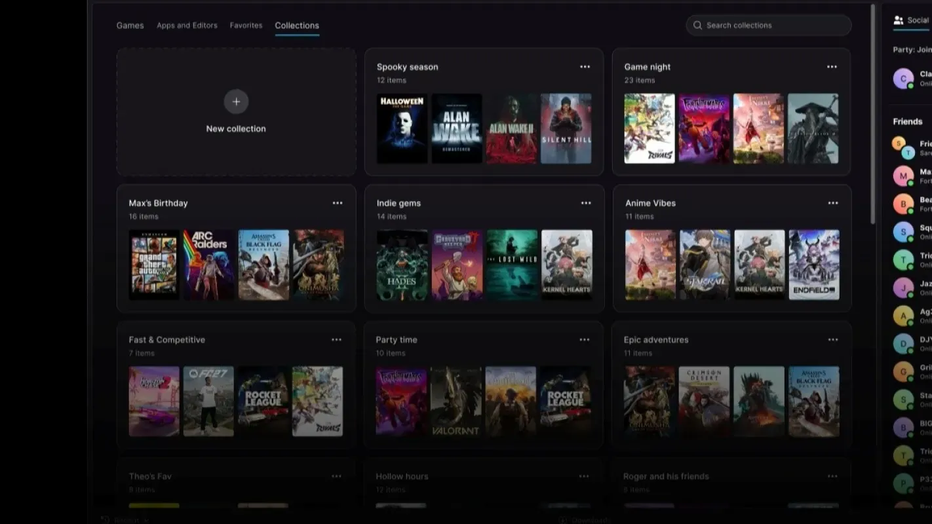Open the Anime Vibes three-dot menu
The width and height of the screenshot is (932, 524).
tap(833, 203)
